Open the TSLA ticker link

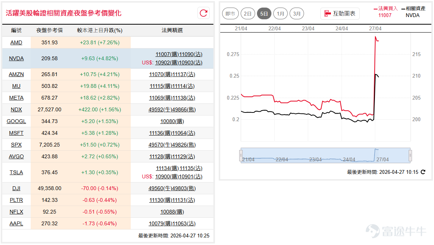click(16, 172)
